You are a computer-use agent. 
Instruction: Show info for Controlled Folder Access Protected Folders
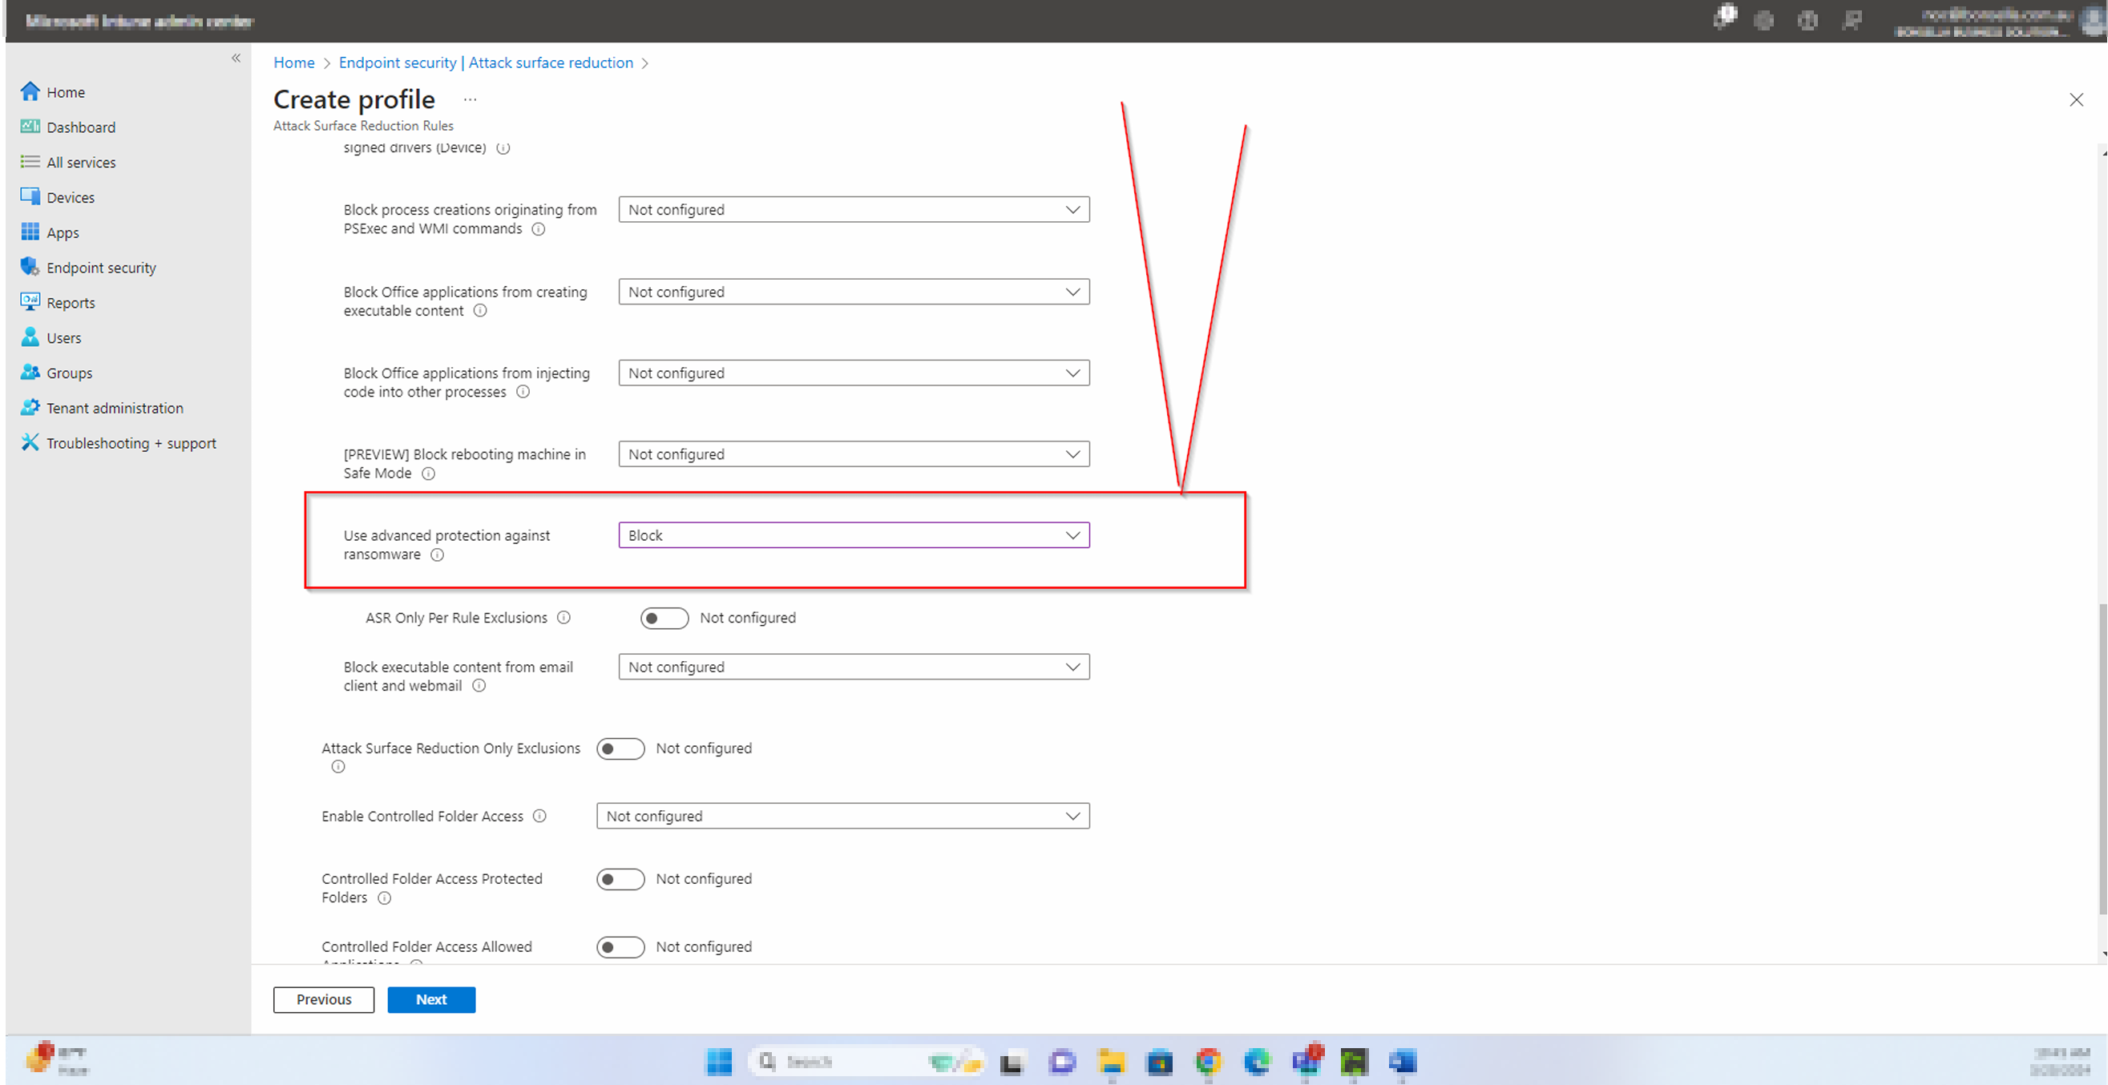pyautogui.click(x=384, y=897)
